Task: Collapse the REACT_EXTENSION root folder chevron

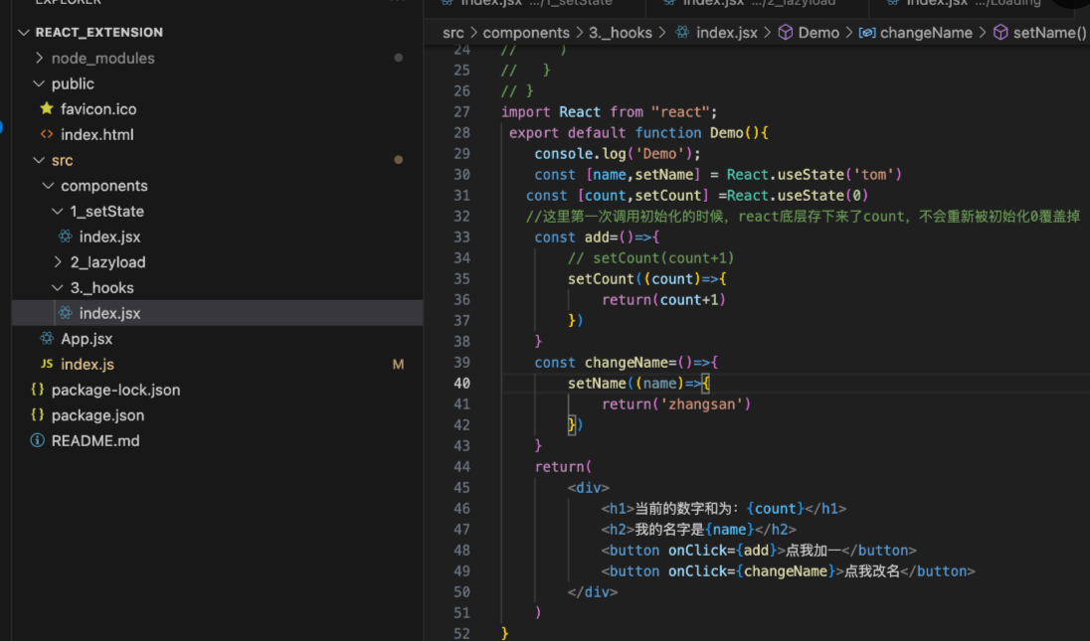Action: pyautogui.click(x=24, y=33)
